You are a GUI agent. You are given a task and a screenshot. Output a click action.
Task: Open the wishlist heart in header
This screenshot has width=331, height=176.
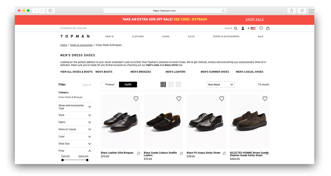click(x=261, y=28)
